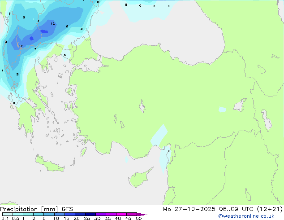The image size is (284, 220).
Task: Click the '15' legend scale label
Action: (66, 218)
